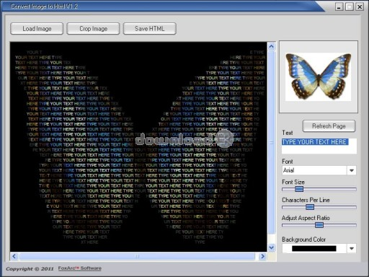Minimize the Convert Image to Html window
Image resolution: width=369 pixels, height=277 pixels.
pyautogui.click(x=339, y=6)
